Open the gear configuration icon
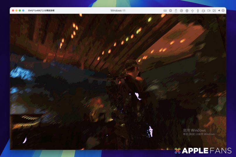The image size is (236, 157). point(223,11)
